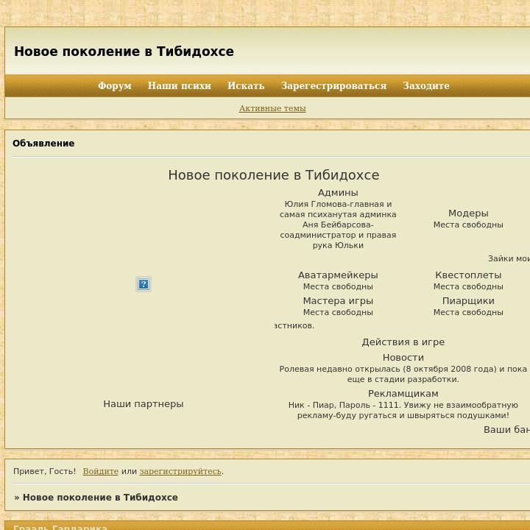
Task: Open the Форум menu item
Action: coord(115,85)
